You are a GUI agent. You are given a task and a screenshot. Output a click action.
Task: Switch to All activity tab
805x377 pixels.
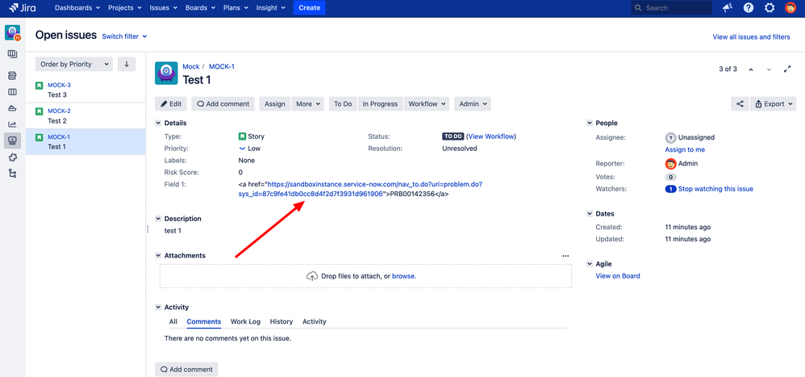point(173,321)
